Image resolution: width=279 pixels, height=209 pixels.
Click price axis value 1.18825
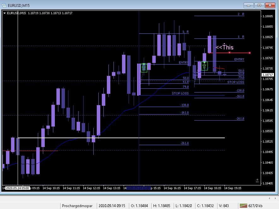pyautogui.click(x=268, y=37)
